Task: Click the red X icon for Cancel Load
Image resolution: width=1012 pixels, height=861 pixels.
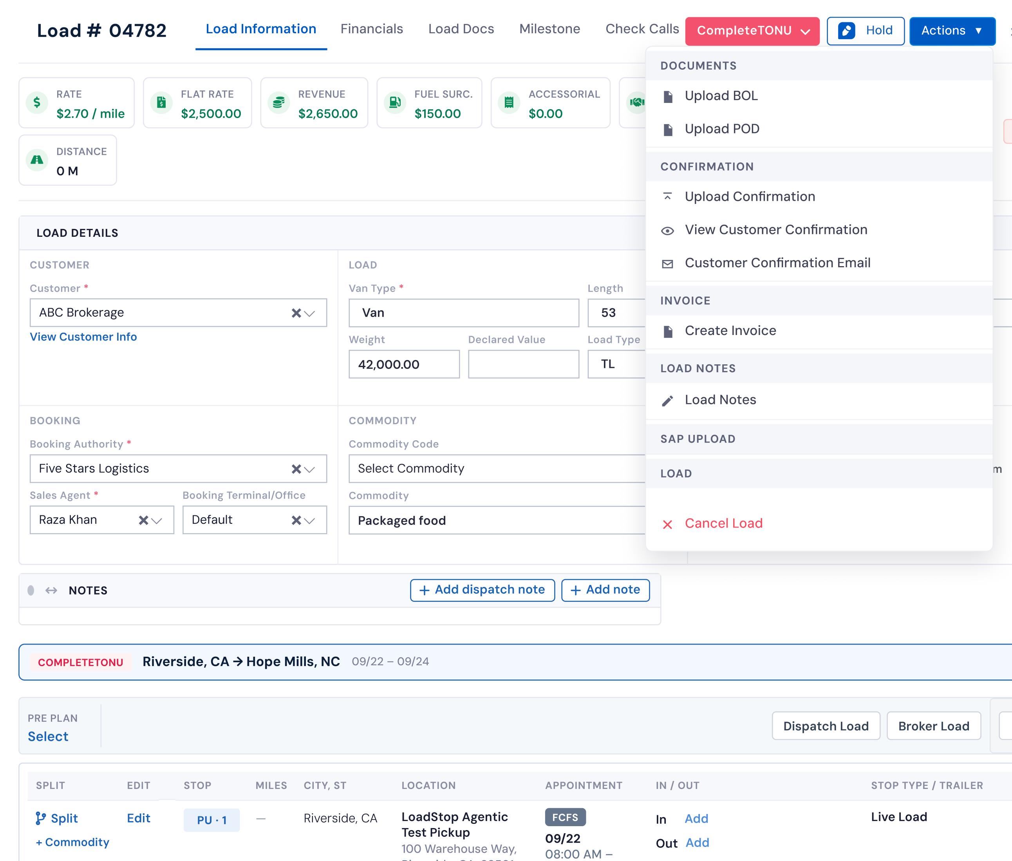Action: 667,524
